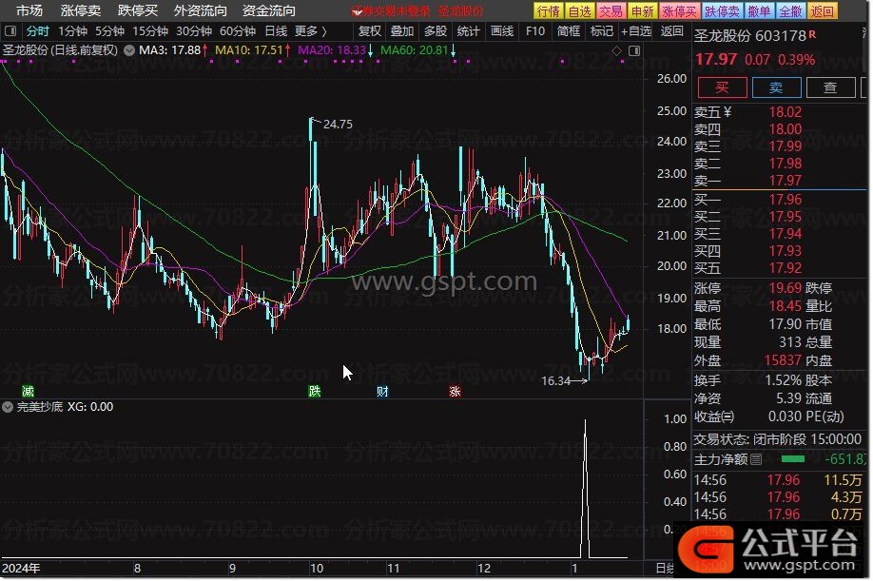
Task: Click the red 涨 event marker
Action: [455, 391]
